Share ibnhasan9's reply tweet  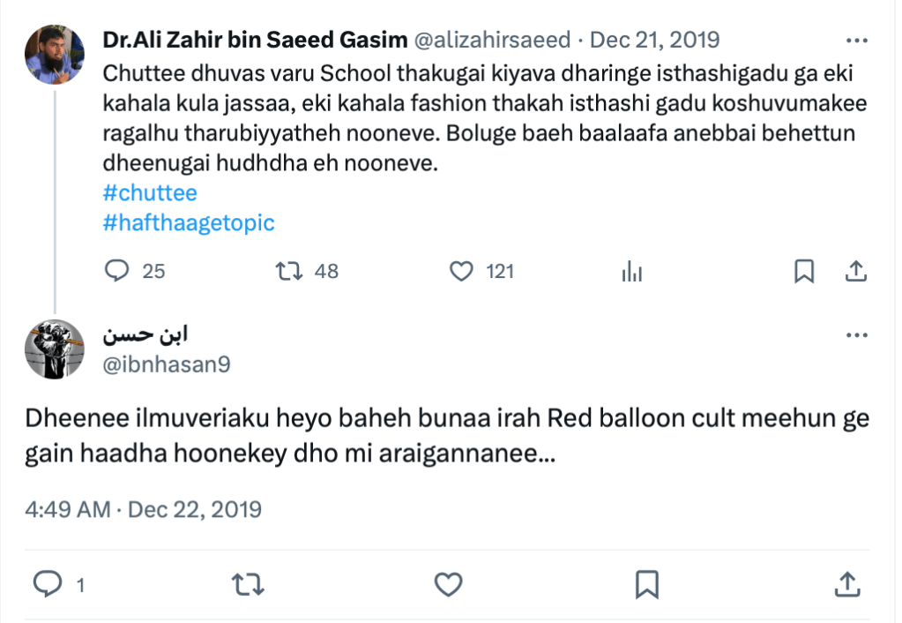tap(846, 582)
